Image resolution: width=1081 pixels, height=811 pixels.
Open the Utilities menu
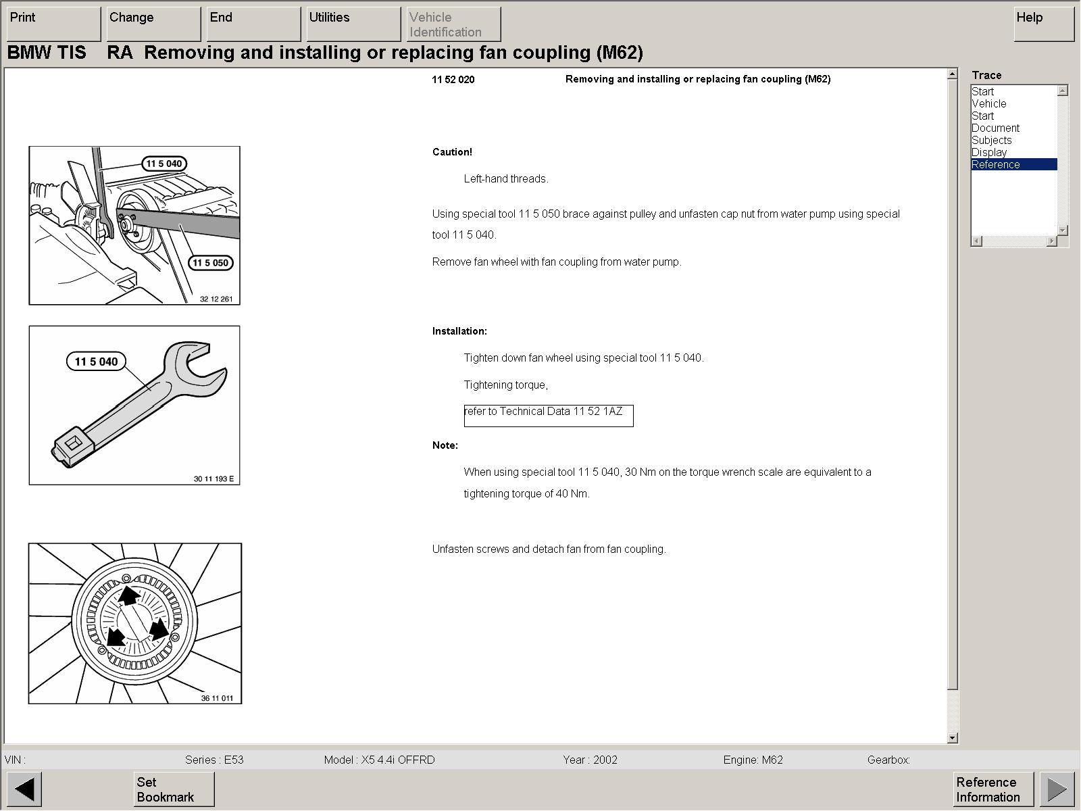click(x=353, y=24)
